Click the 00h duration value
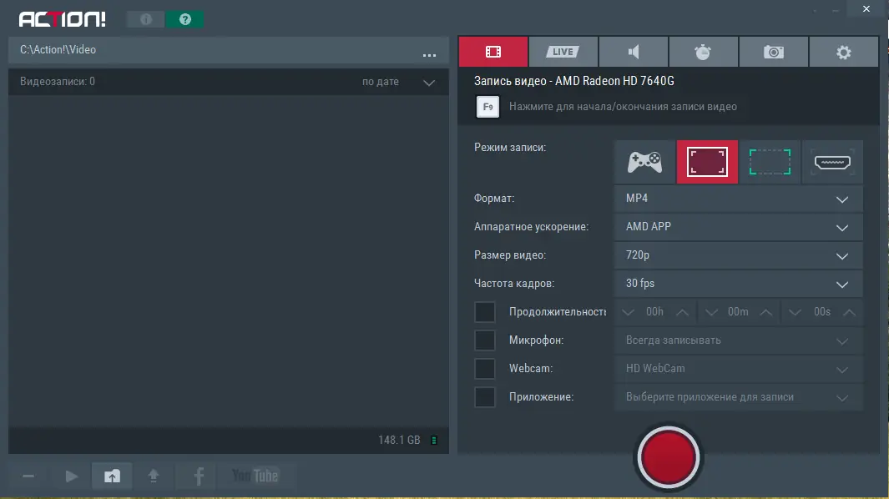This screenshot has width=889, height=499. click(x=654, y=312)
